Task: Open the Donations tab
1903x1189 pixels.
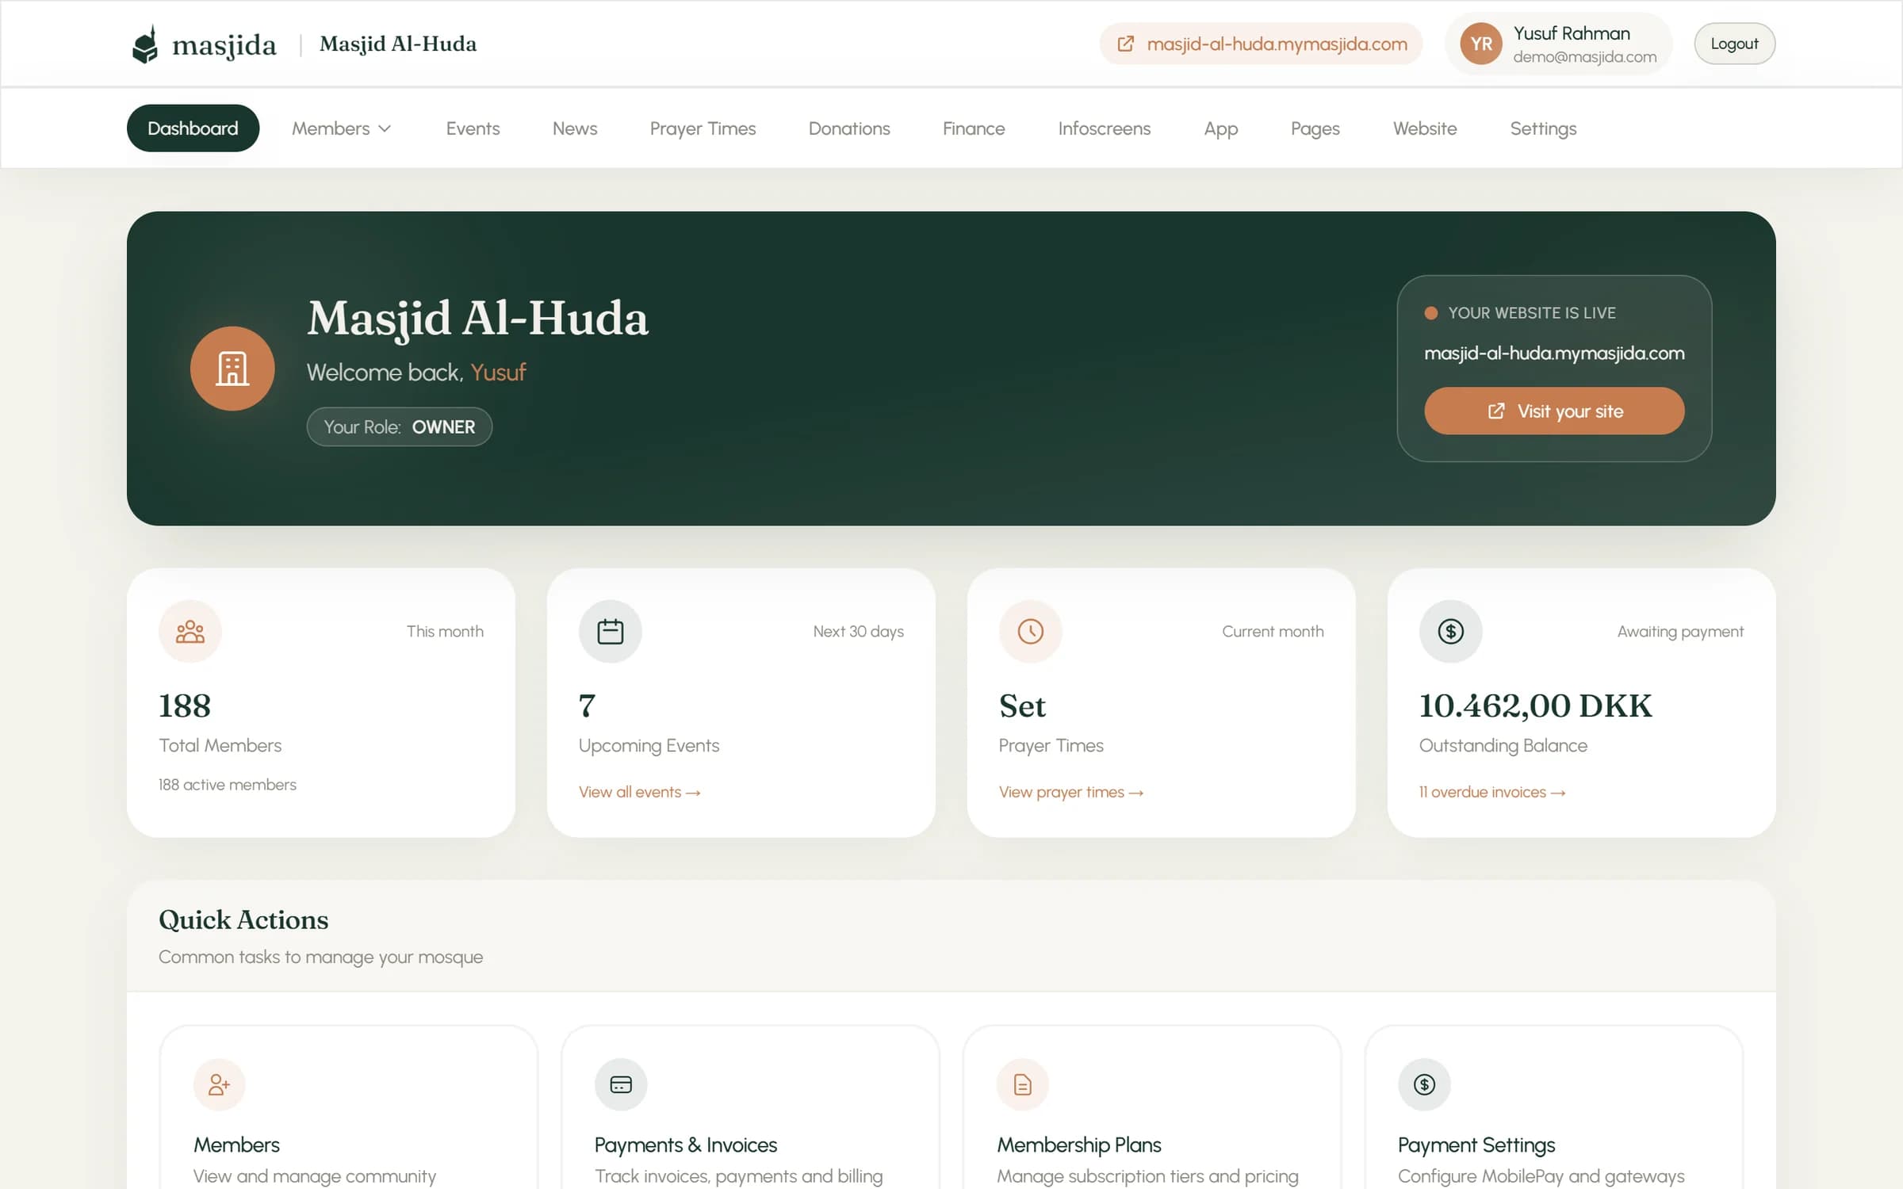Action: (x=849, y=128)
